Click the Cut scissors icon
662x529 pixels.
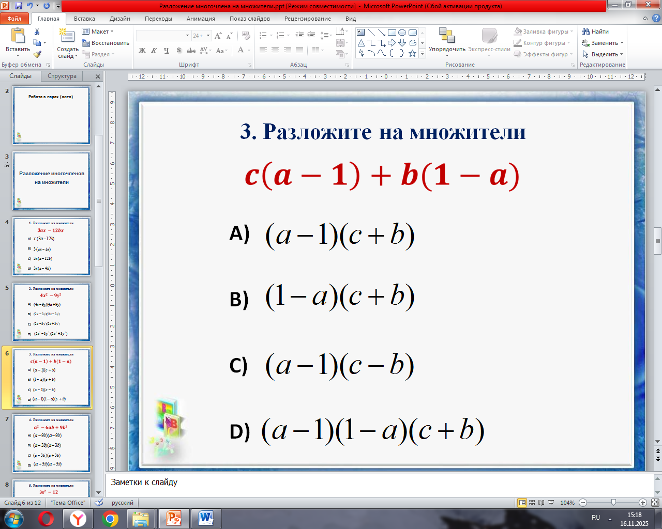37,32
